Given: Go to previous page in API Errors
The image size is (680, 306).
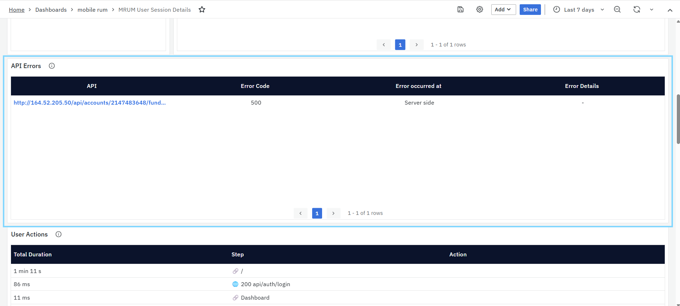Looking at the screenshot, I should [300, 213].
